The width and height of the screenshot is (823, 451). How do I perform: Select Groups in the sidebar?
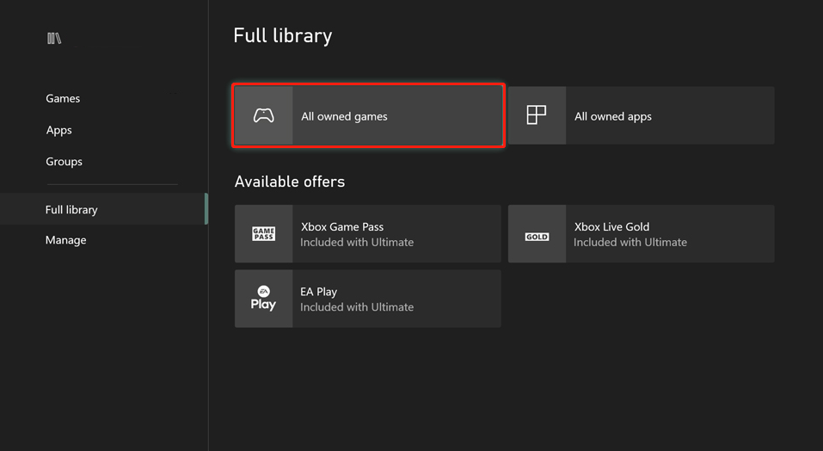[64, 162]
